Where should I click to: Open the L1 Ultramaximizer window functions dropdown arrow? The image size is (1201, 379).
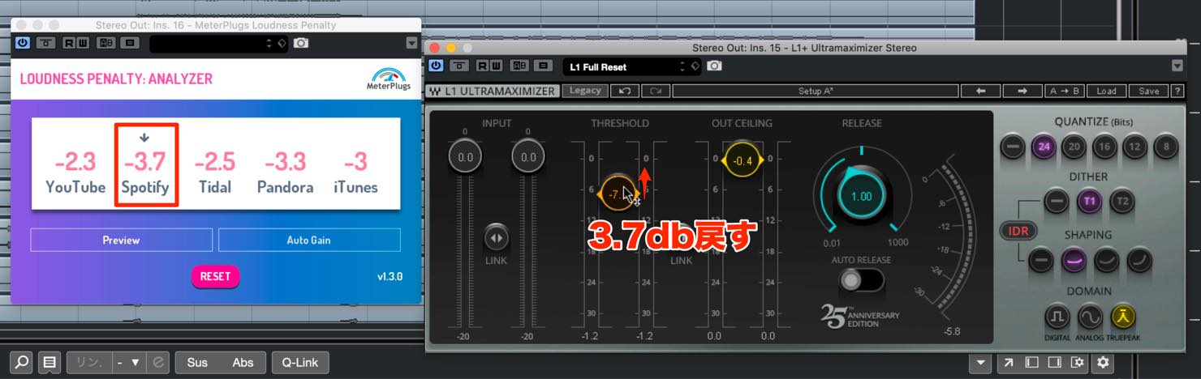[x=1177, y=66]
